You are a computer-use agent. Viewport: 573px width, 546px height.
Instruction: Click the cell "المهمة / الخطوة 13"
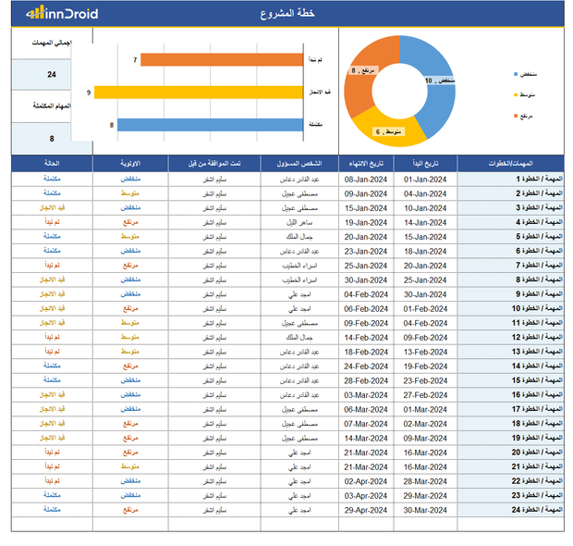click(511, 352)
